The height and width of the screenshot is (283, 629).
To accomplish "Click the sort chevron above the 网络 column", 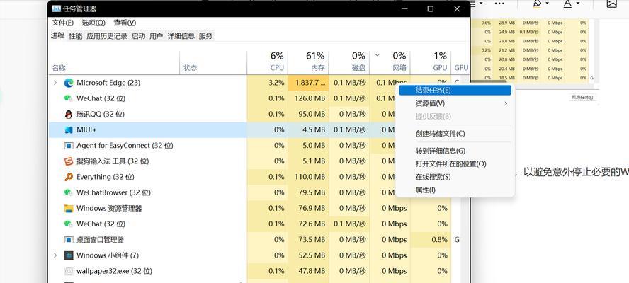I will tap(377, 55).
